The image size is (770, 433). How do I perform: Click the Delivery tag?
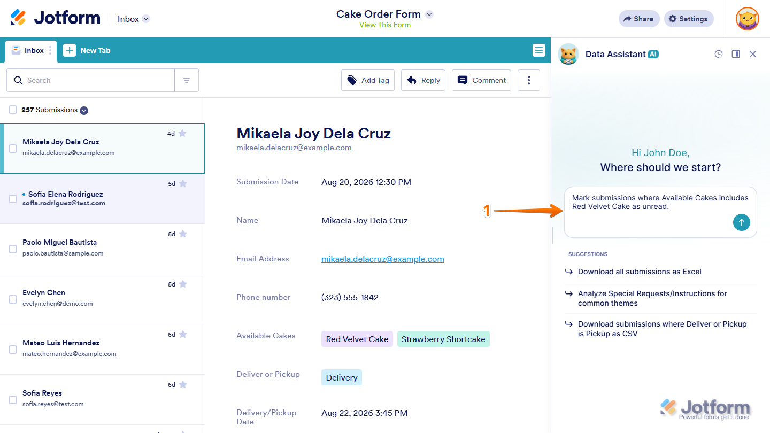coord(342,377)
